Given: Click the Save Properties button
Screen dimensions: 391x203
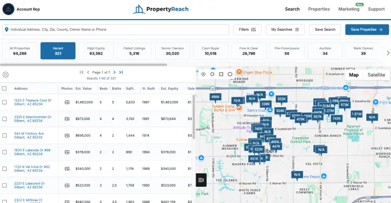Looking at the screenshot, I should (367, 30).
